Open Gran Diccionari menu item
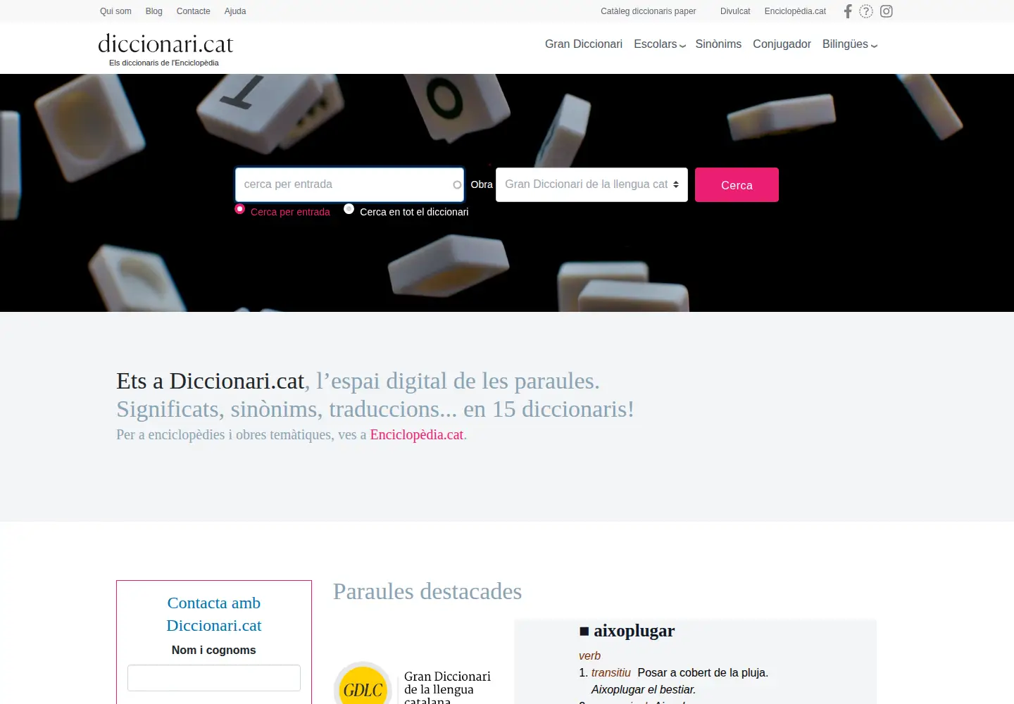The height and width of the screenshot is (704, 1014). click(x=584, y=44)
